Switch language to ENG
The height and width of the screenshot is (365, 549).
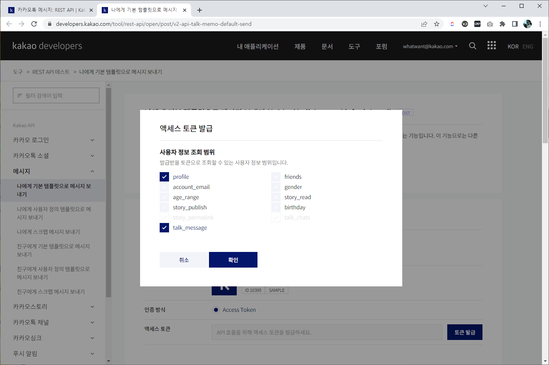(x=528, y=47)
